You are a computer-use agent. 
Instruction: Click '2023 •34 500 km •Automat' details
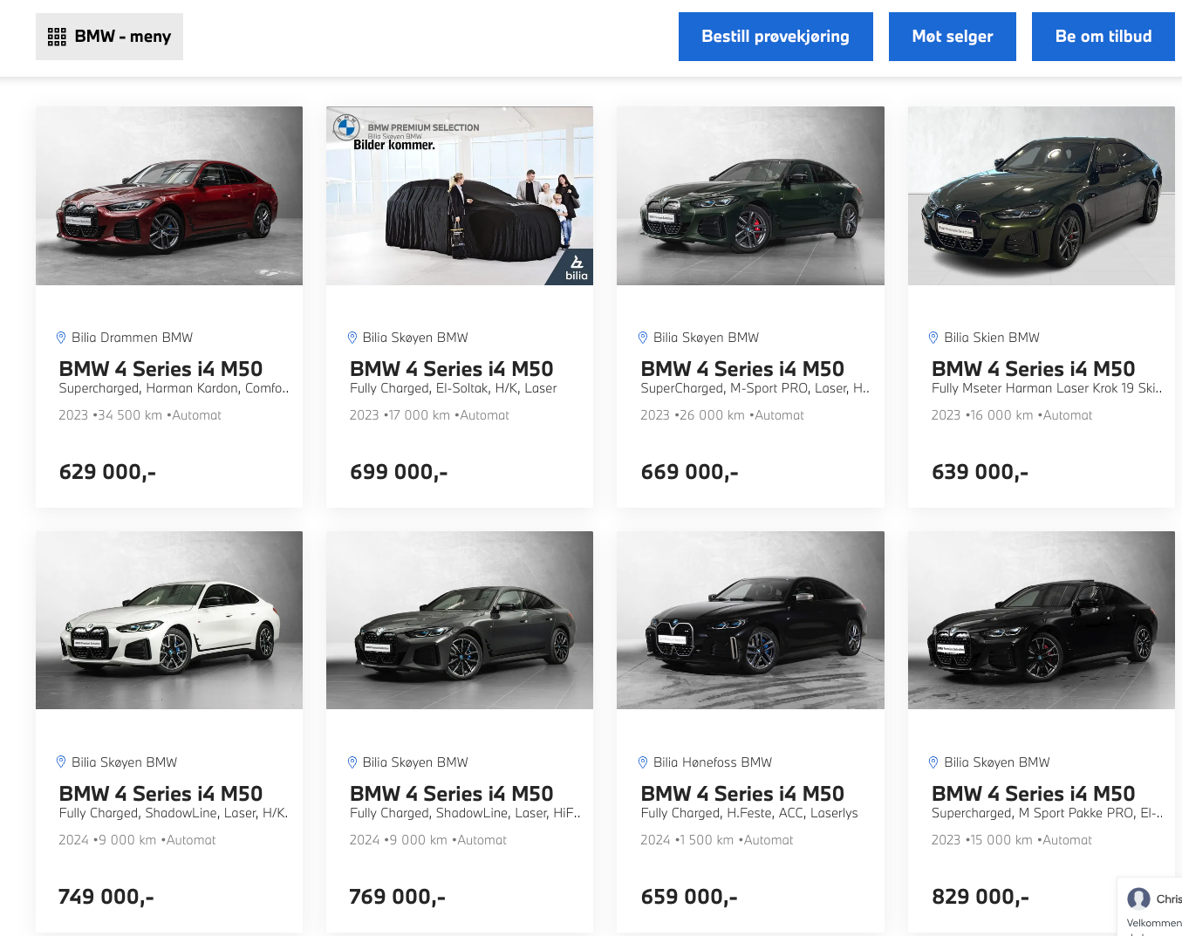[140, 415]
